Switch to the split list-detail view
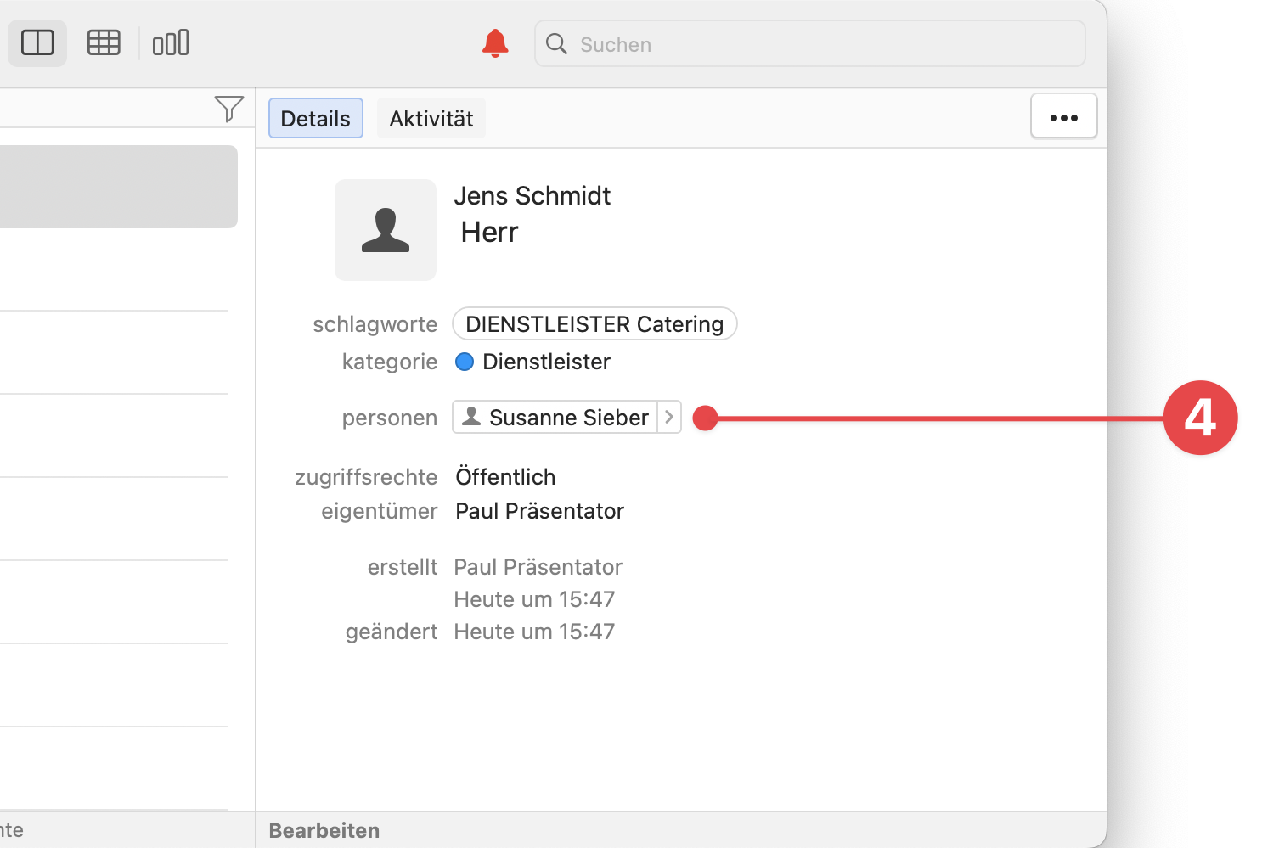Screen dimensions: 1279x848 click(x=37, y=42)
